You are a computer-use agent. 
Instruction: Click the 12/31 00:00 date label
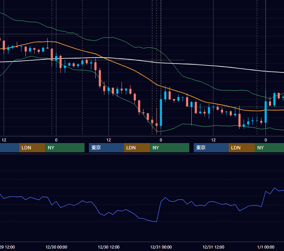point(161,247)
